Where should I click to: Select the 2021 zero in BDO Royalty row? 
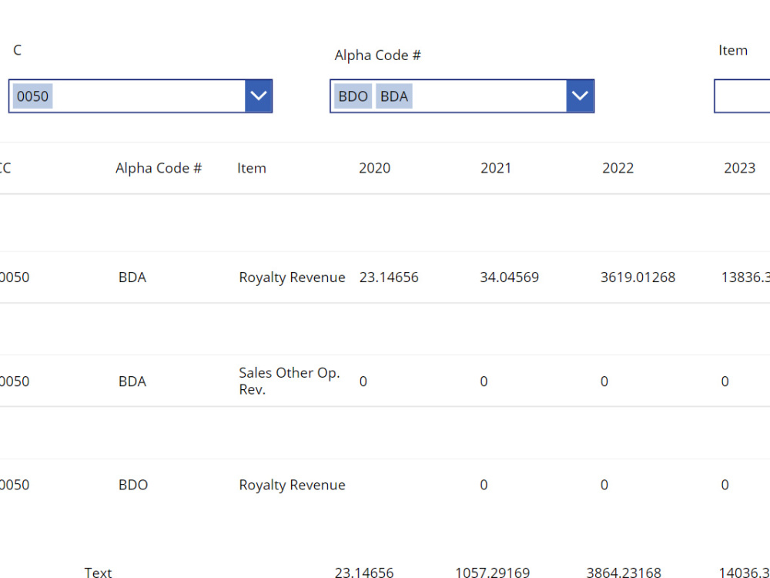point(484,485)
